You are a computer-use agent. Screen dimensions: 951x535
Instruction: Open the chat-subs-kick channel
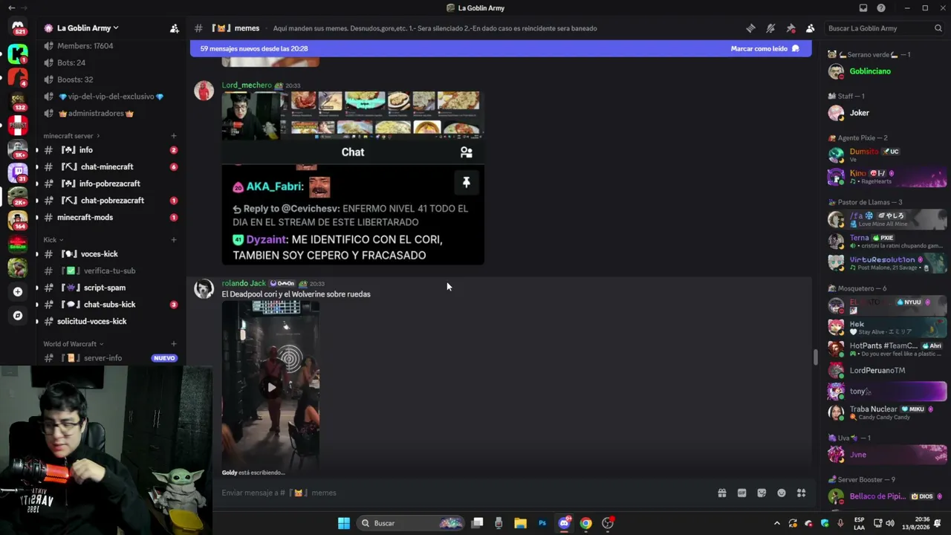tap(110, 305)
